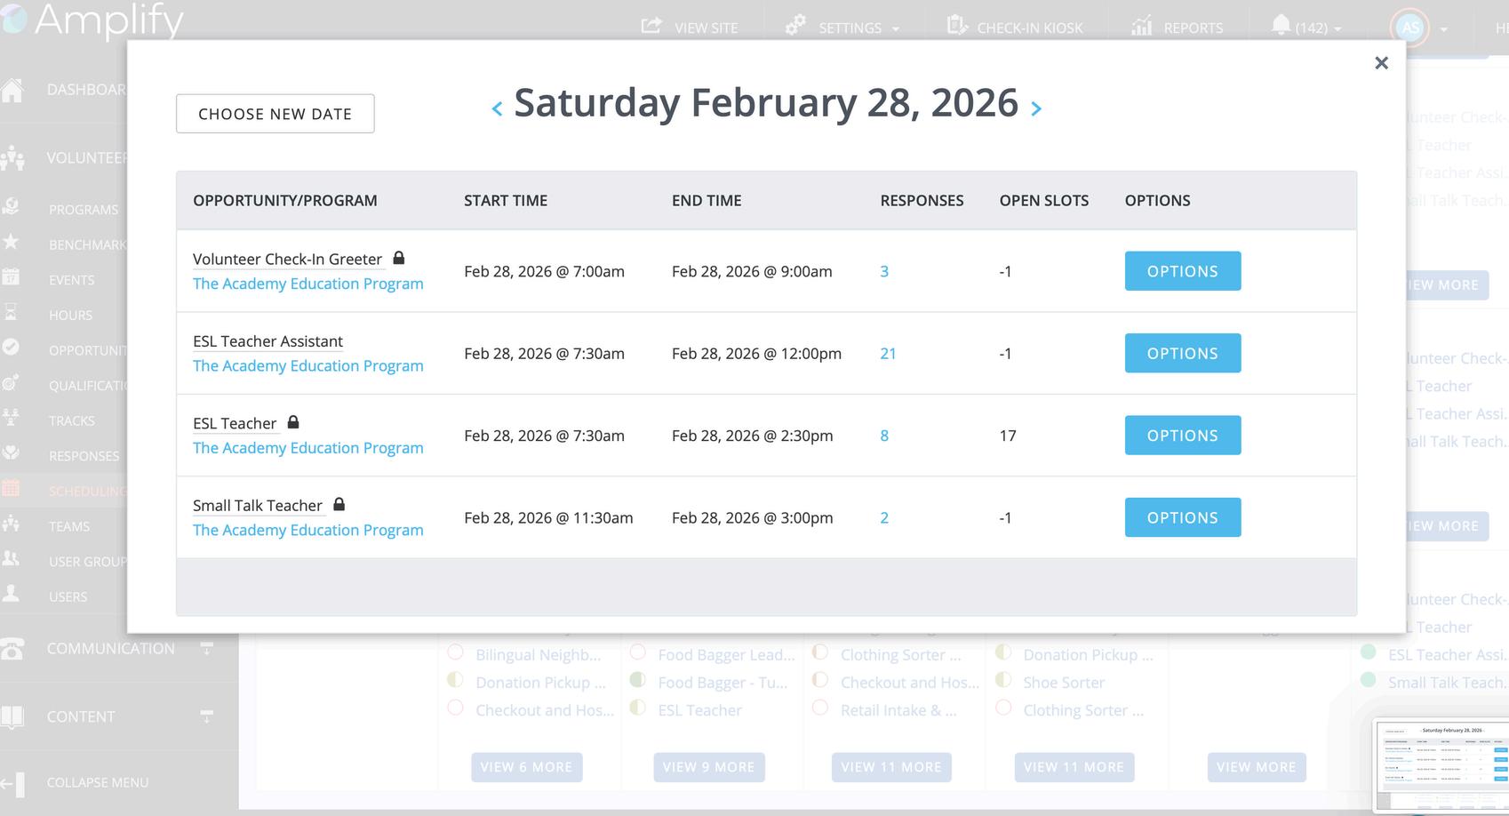The image size is (1509, 816).
Task: Click the Qualifications icon in sidebar
Action: (x=11, y=382)
